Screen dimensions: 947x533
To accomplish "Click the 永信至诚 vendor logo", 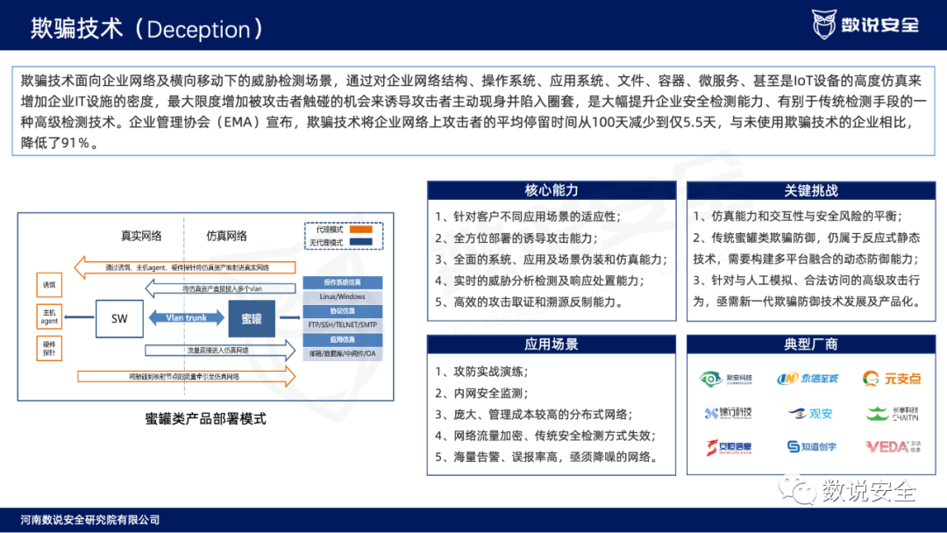I will point(808,379).
